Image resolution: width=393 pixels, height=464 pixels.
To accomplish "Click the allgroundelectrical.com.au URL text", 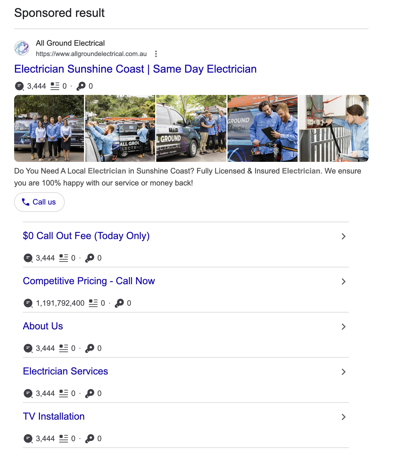I will (x=91, y=54).
